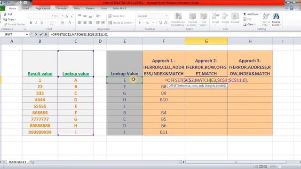Decrease font size with Shrink Font

(72, 16)
